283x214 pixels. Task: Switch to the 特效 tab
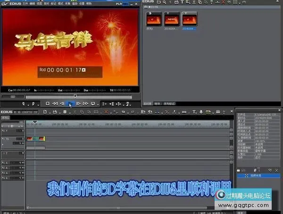(x=157, y=104)
